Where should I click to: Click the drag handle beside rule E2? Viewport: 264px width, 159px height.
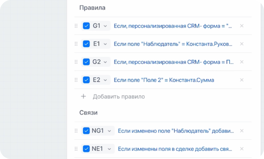[76, 80]
